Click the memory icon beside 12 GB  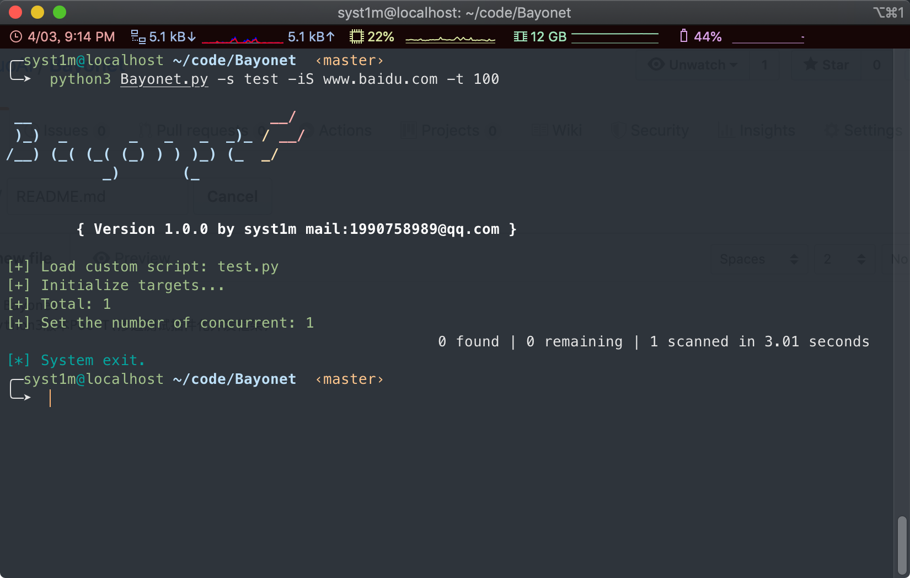point(520,37)
